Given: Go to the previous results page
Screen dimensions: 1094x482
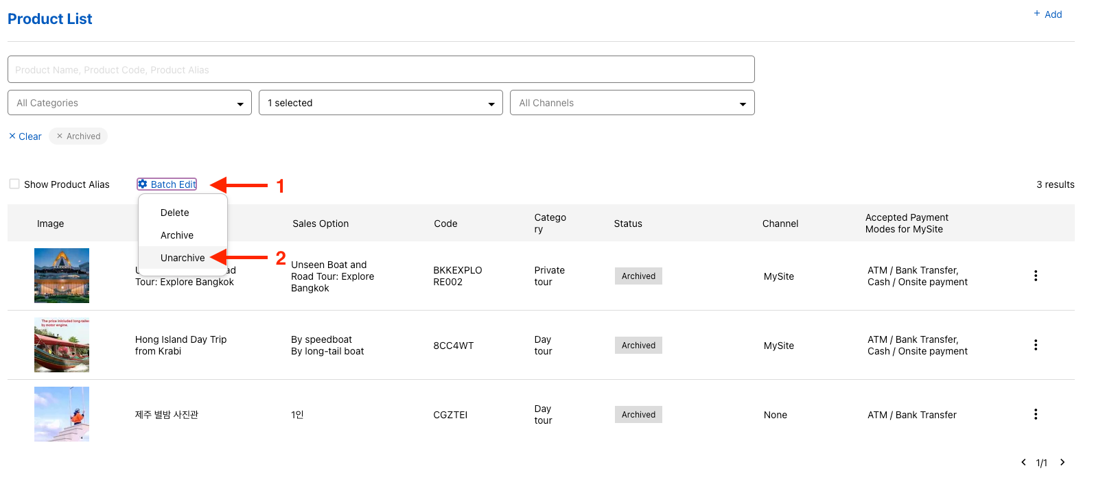Looking at the screenshot, I should 1023,463.
